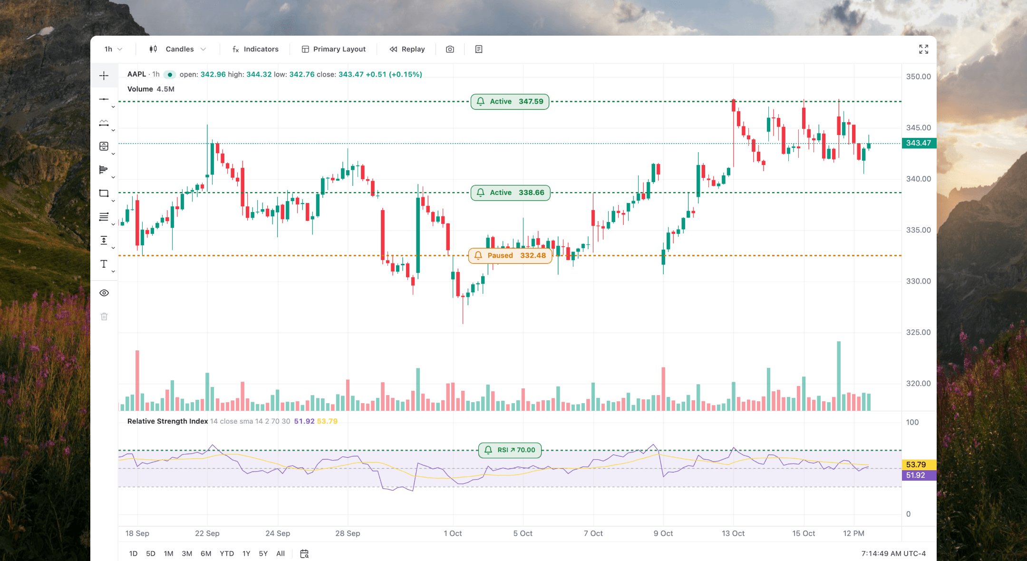
Task: Select the Fibonacci lines tool
Action: (104, 217)
